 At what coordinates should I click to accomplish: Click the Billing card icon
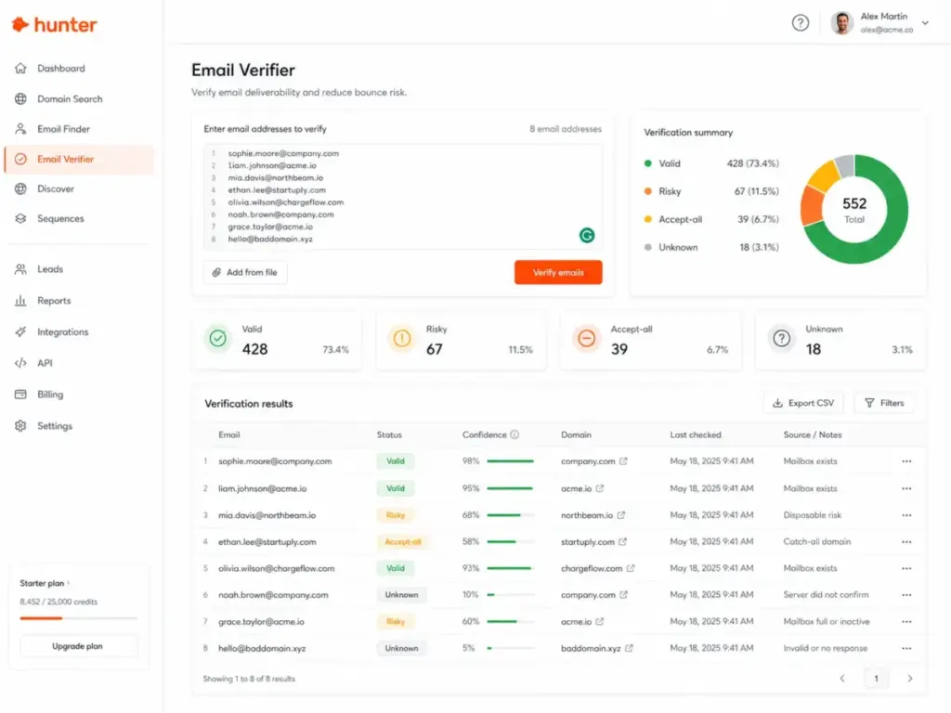(20, 394)
